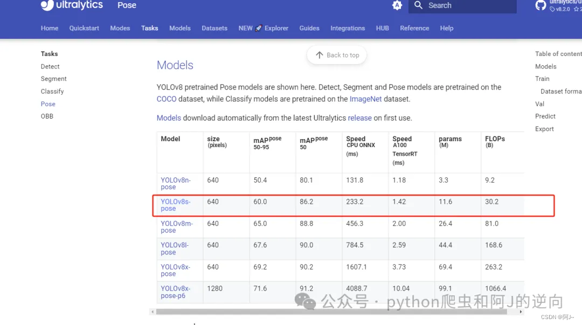
Task: Click the Back to top button
Action: point(337,55)
